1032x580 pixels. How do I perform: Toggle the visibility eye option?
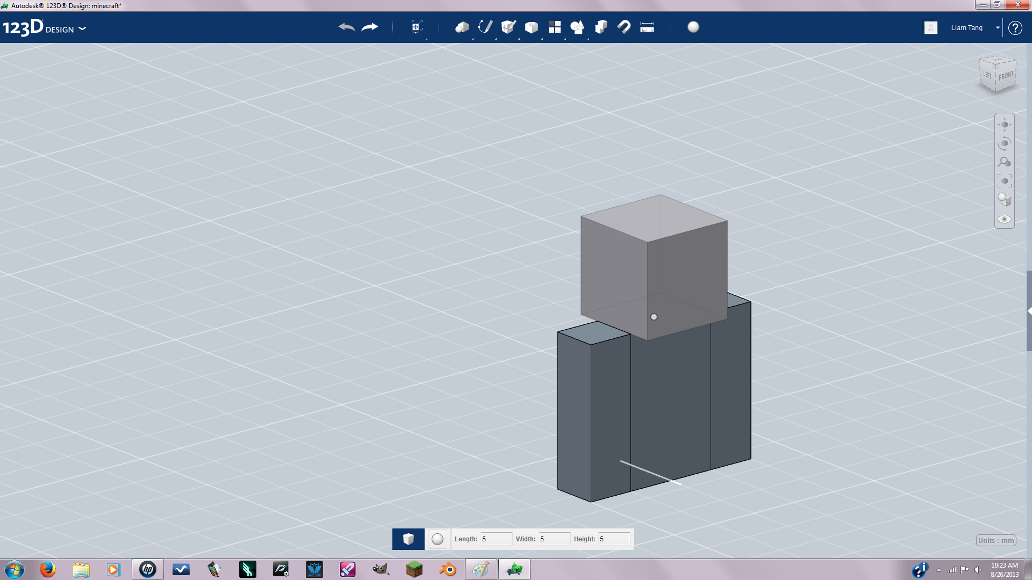pos(1005,219)
